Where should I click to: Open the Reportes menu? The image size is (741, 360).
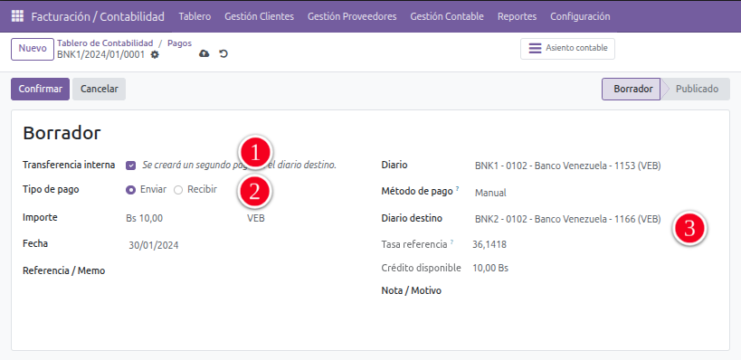click(517, 16)
